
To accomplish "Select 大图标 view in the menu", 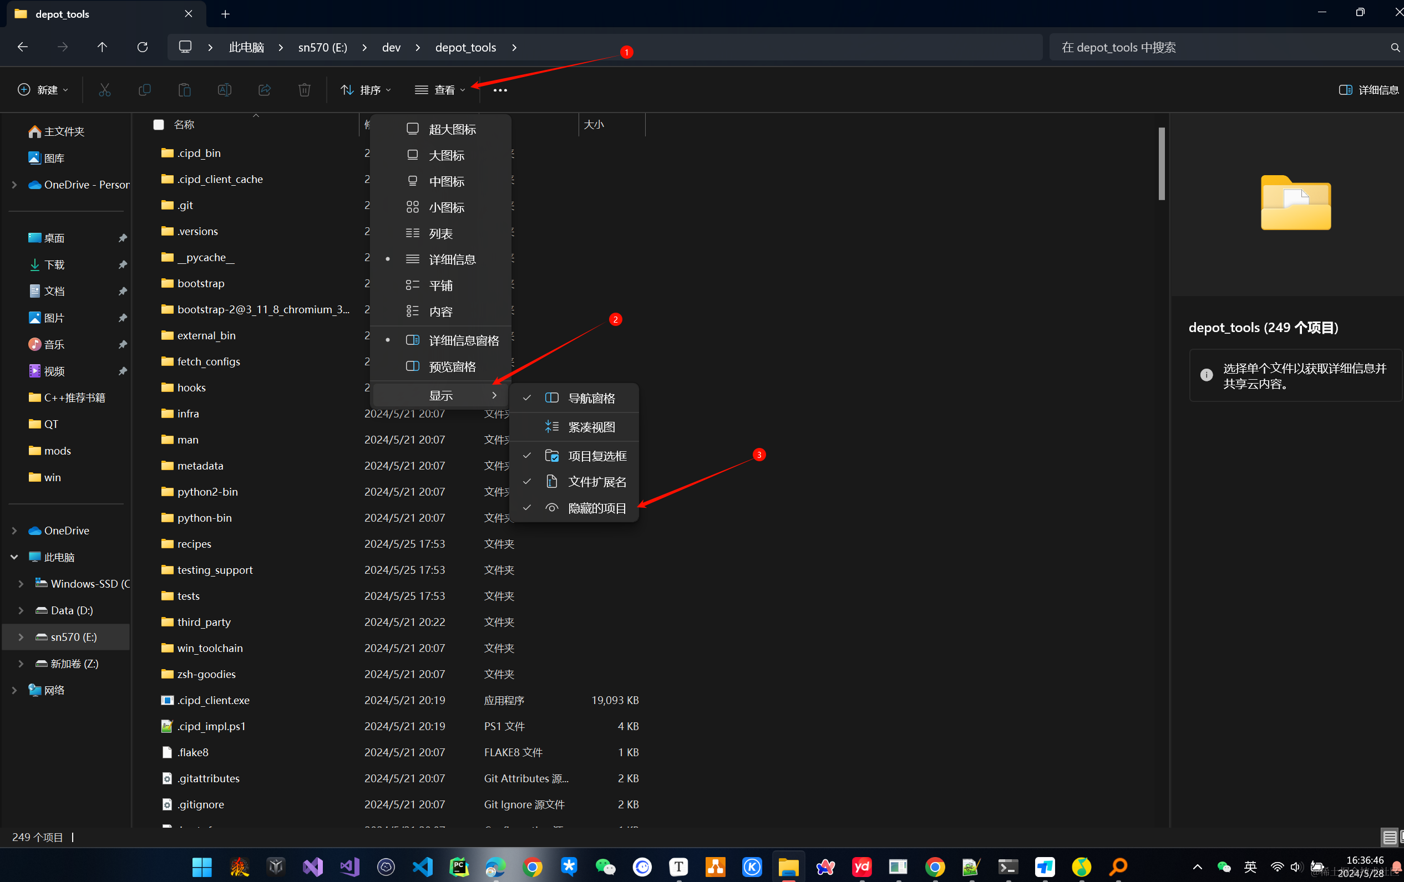I will pos(446,156).
